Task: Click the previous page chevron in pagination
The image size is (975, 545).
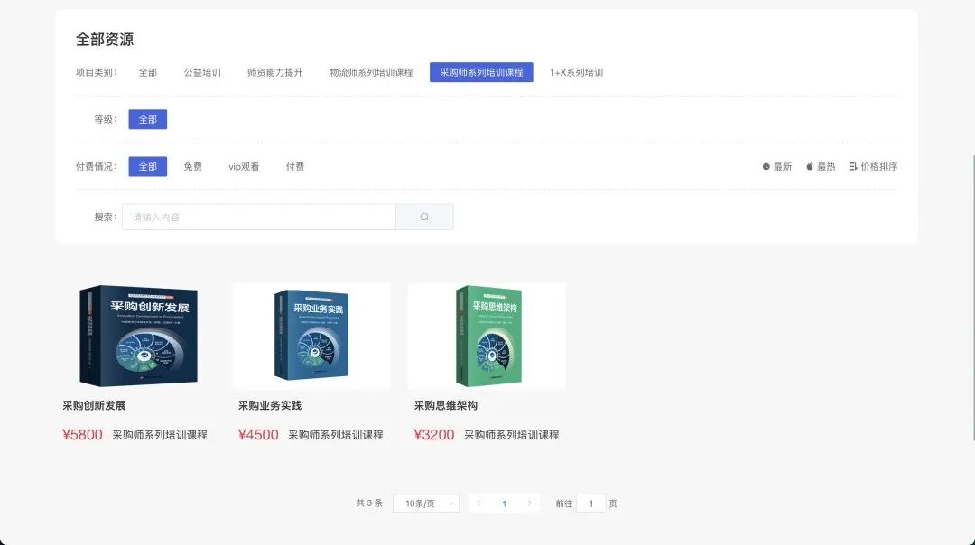Action: pos(478,503)
